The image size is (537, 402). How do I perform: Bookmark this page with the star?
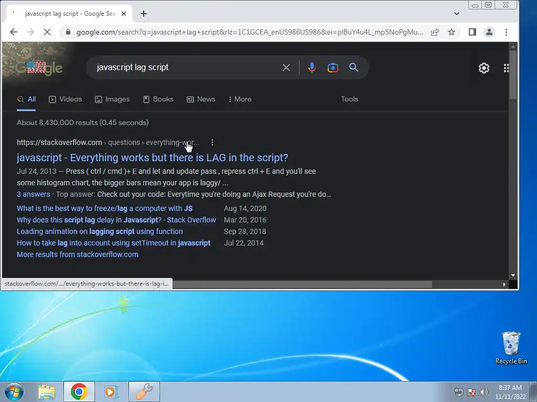tap(452, 32)
